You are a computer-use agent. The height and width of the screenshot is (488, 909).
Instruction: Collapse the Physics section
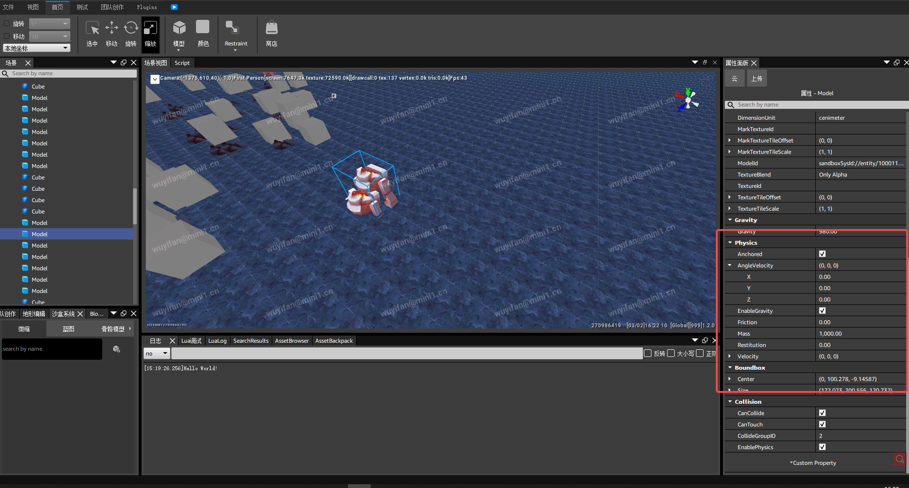click(x=730, y=242)
